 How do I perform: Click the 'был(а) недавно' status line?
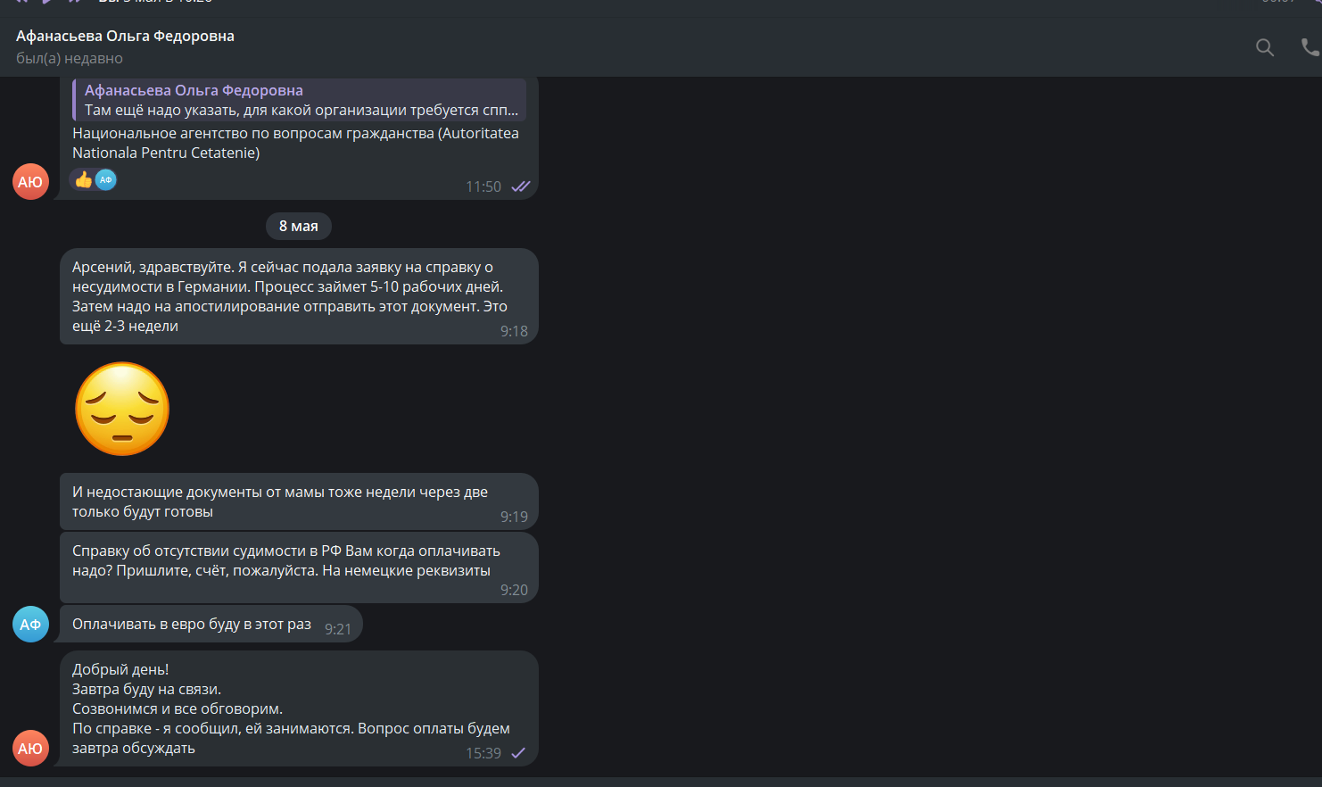point(70,58)
